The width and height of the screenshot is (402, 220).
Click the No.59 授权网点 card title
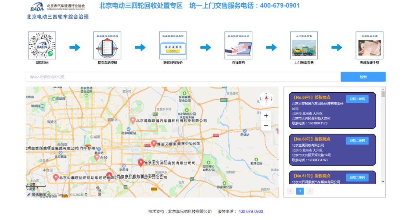click(312, 98)
